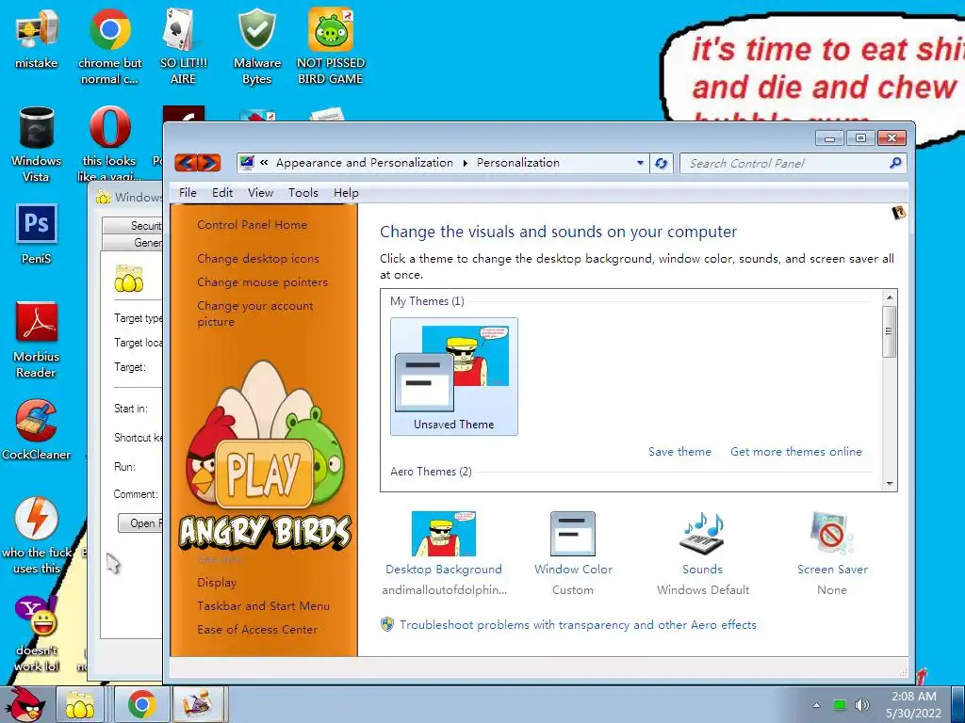Viewport: 965px width, 723px height.
Task: Click Change mouse pointers link
Action: click(x=262, y=282)
